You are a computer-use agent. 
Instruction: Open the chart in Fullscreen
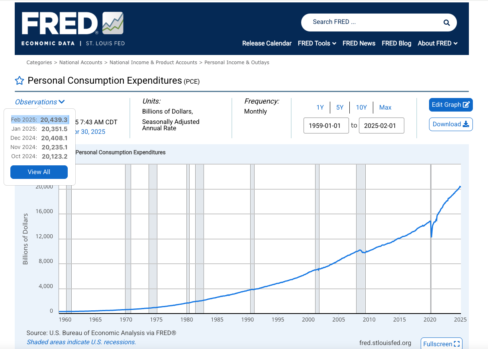coord(441,344)
